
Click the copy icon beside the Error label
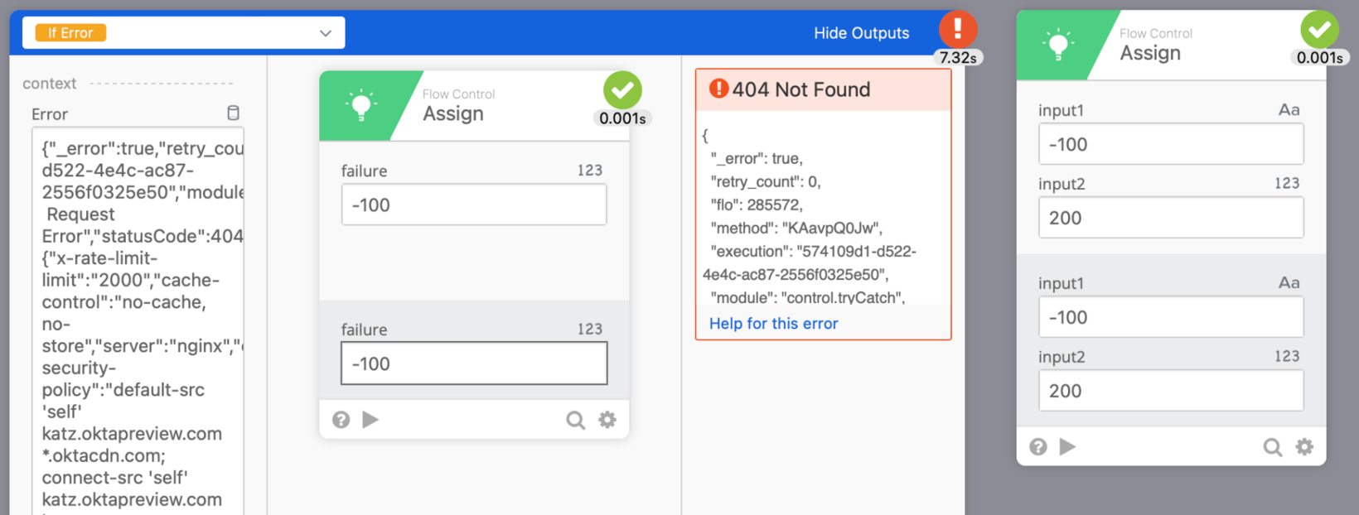(x=234, y=113)
